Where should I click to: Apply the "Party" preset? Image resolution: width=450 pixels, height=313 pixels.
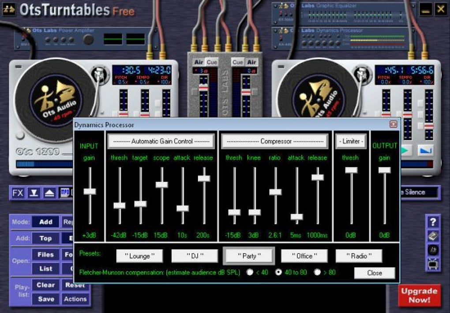249,256
